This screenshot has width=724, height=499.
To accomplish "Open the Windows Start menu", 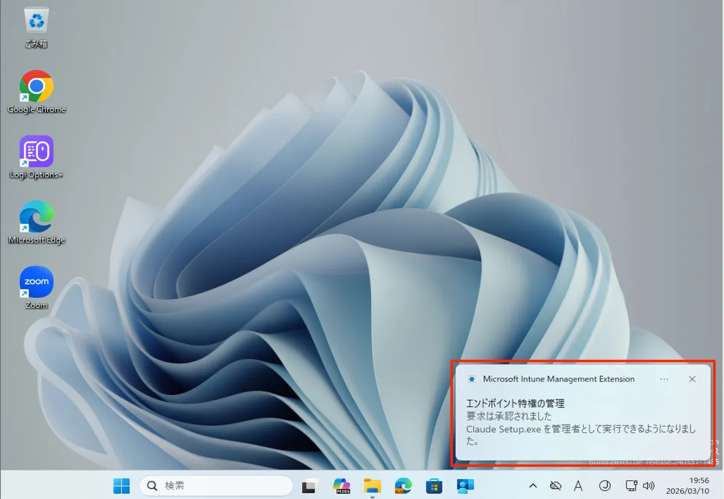I will tap(121, 486).
